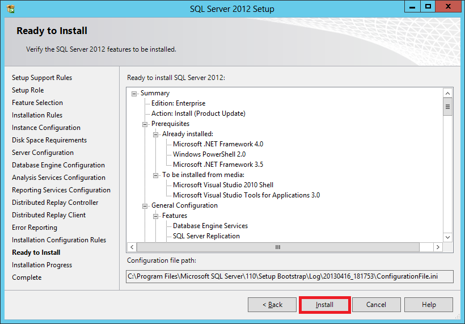Collapse the Prerequisites tree node
This screenshot has height=324, width=465.
point(145,124)
